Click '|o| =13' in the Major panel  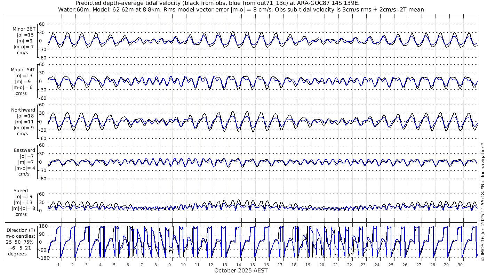[24, 75]
